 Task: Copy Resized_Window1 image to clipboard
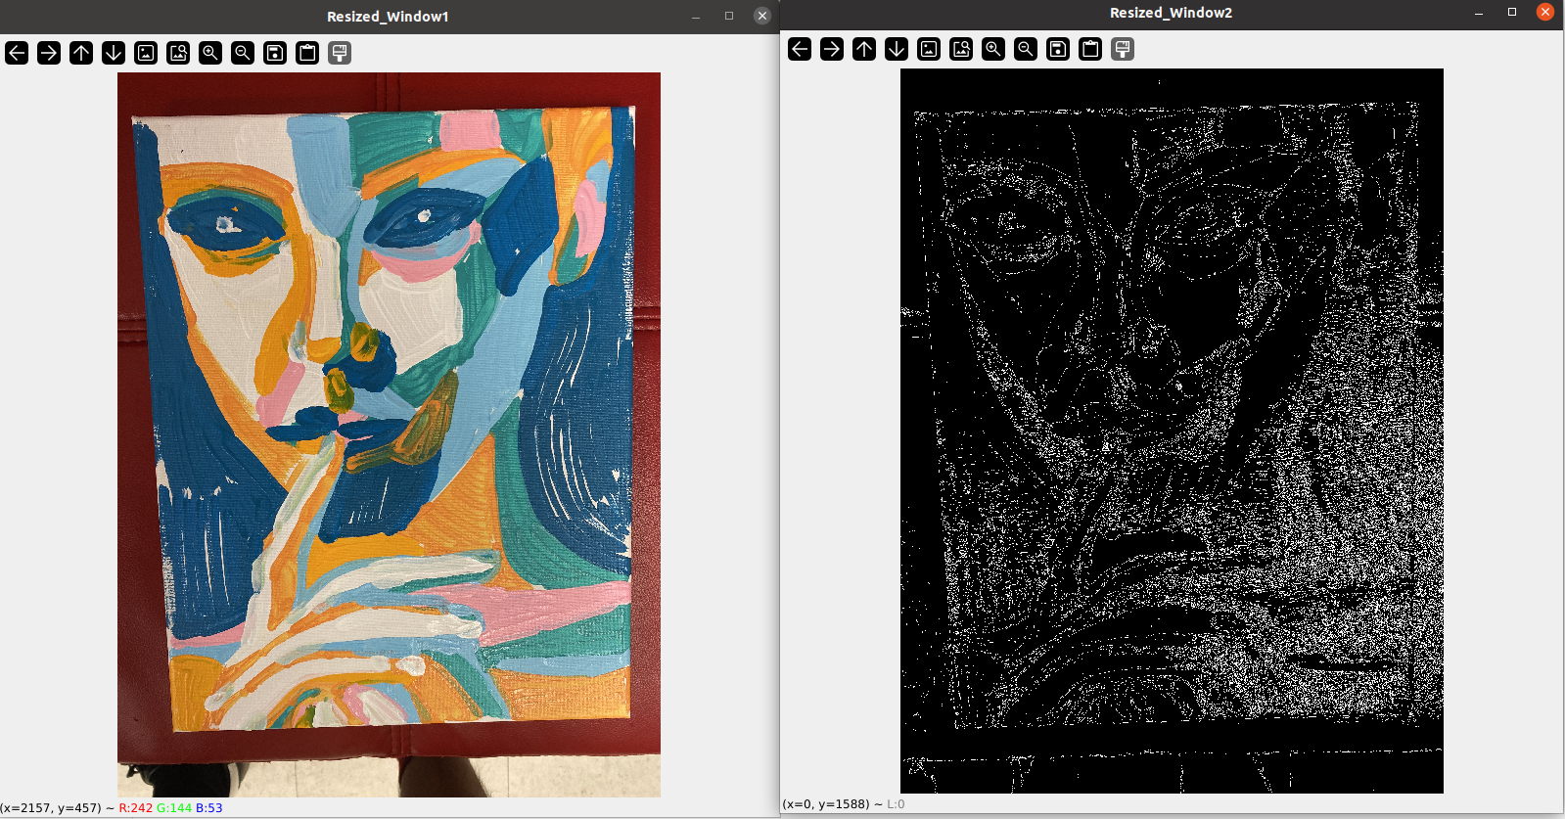tap(307, 53)
